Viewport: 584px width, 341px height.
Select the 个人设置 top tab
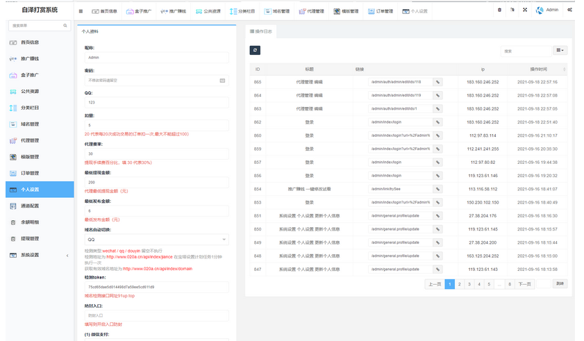(415, 11)
